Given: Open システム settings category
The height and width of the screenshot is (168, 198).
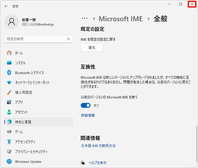Looking at the screenshot, I should [x=39, y=63].
